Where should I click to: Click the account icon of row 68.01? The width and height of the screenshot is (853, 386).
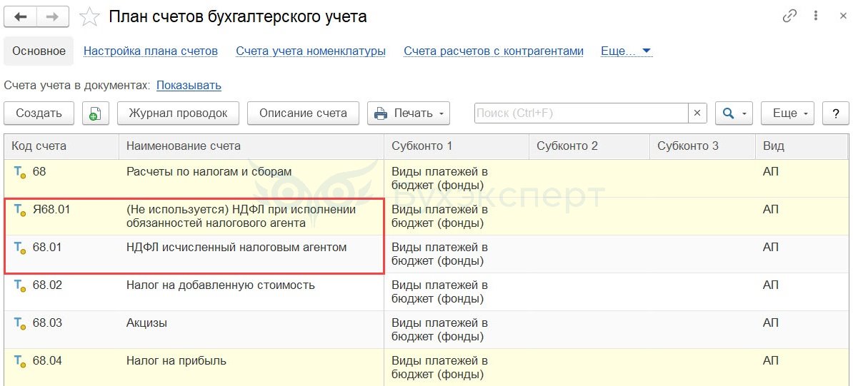pyautogui.click(x=19, y=248)
